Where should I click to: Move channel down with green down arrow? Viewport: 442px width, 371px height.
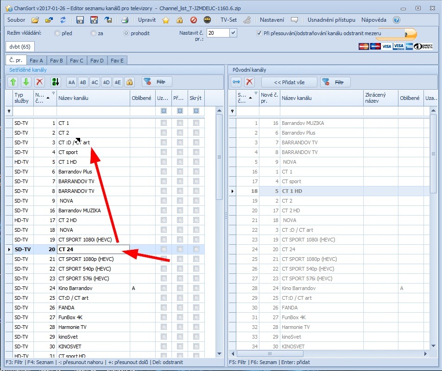click(x=26, y=82)
